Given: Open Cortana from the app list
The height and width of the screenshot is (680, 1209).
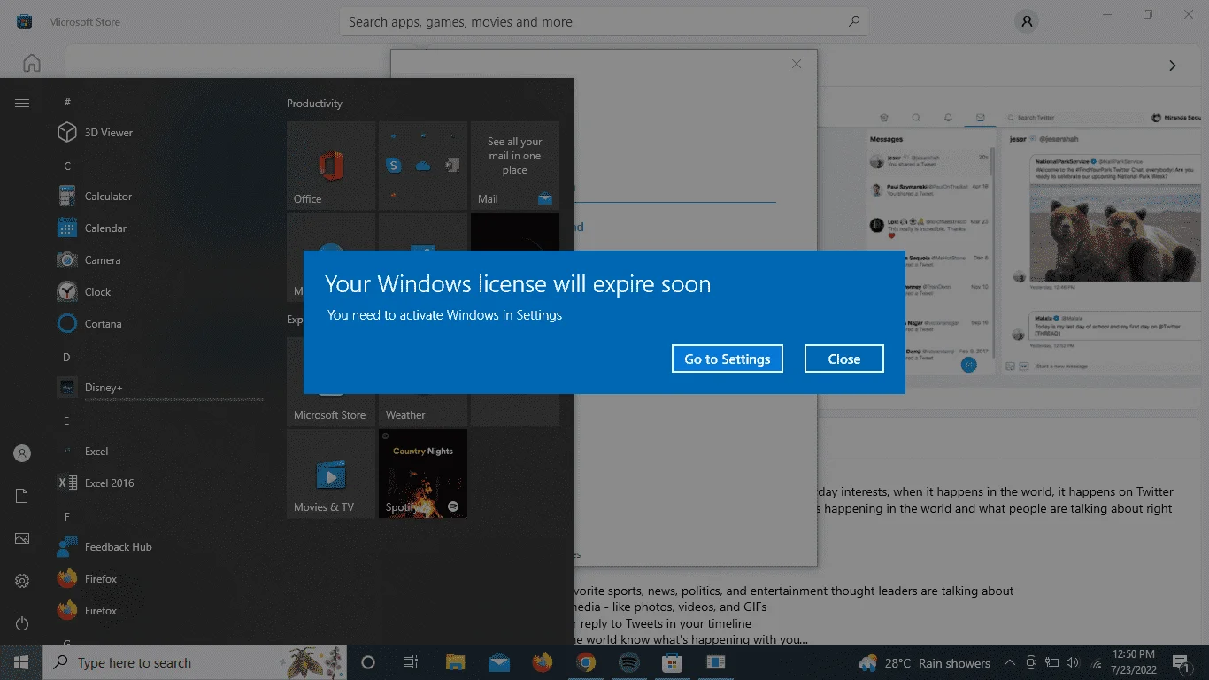Looking at the screenshot, I should (x=159, y=324).
